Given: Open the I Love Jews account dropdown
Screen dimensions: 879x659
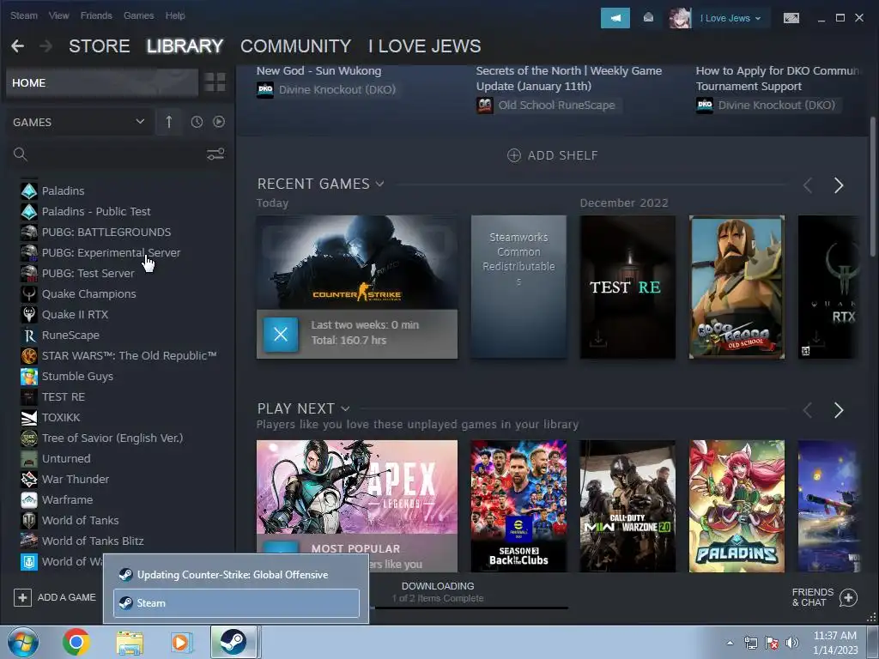Looking at the screenshot, I should point(730,18).
